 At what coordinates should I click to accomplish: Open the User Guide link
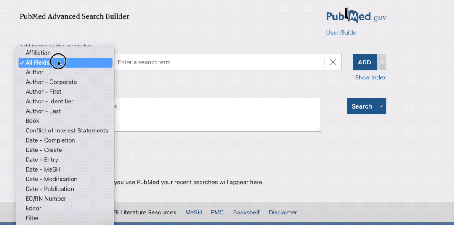click(x=341, y=33)
